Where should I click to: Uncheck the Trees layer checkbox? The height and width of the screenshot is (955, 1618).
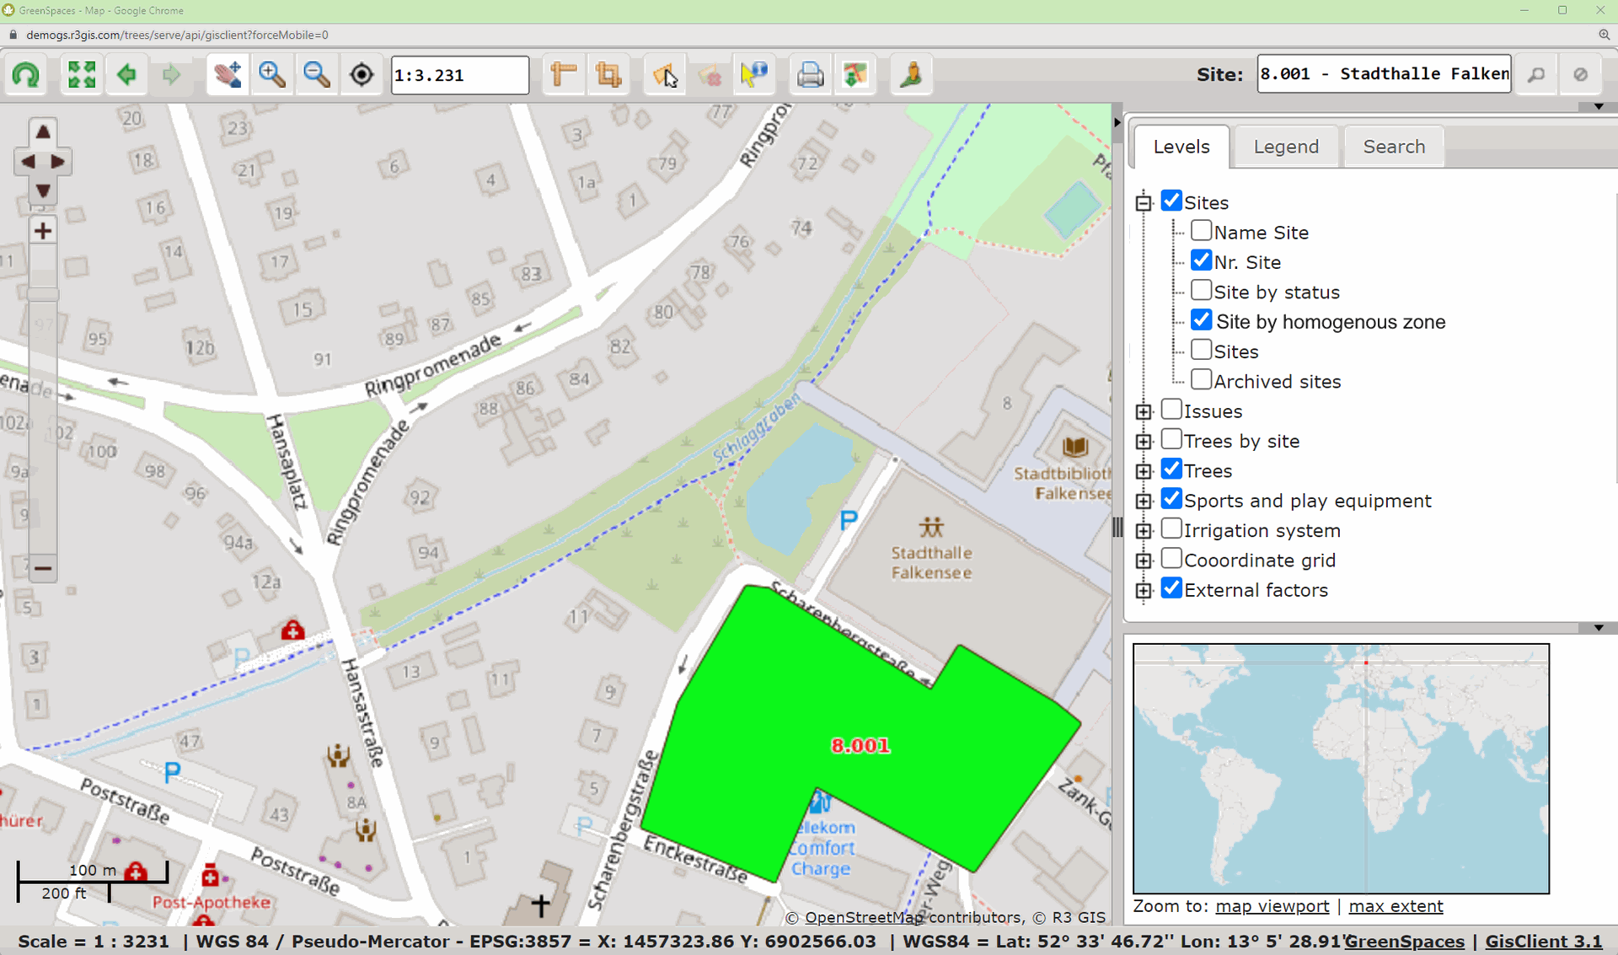[1171, 469]
